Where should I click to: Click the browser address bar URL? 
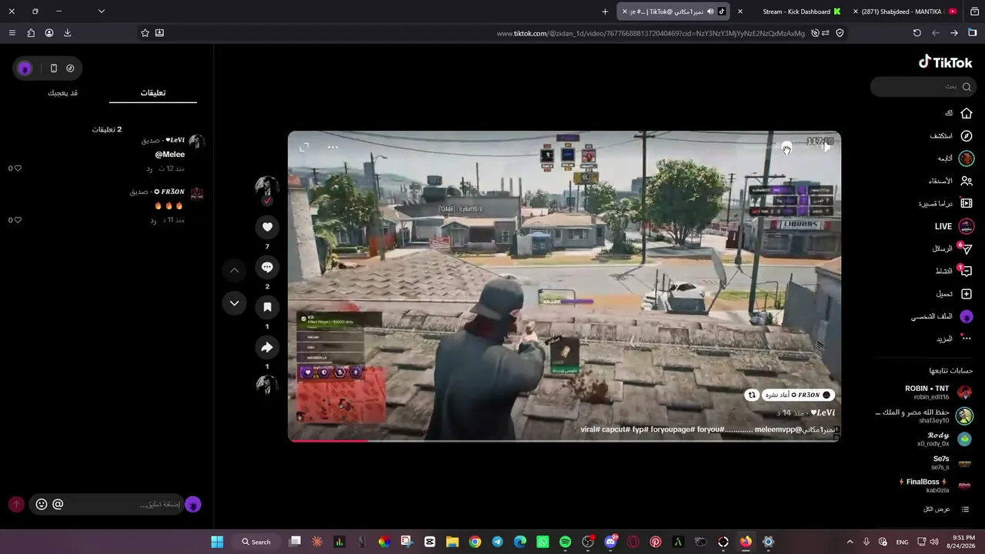[650, 33]
